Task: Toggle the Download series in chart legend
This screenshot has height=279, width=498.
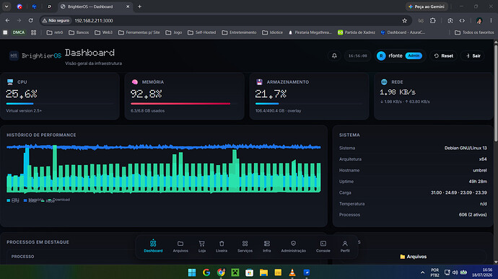Action: [x=58, y=200]
